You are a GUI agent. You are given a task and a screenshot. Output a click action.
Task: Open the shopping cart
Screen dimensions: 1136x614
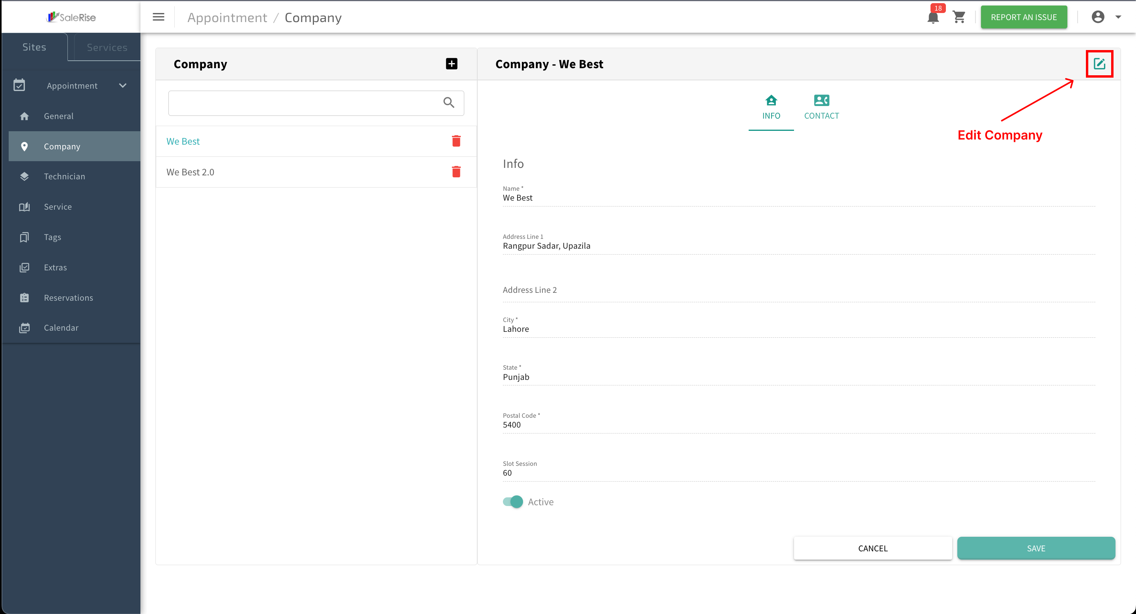click(959, 17)
